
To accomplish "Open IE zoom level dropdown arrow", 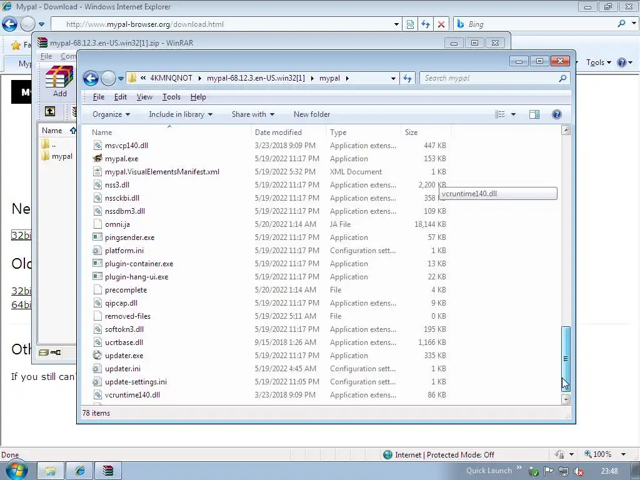I will [623, 454].
